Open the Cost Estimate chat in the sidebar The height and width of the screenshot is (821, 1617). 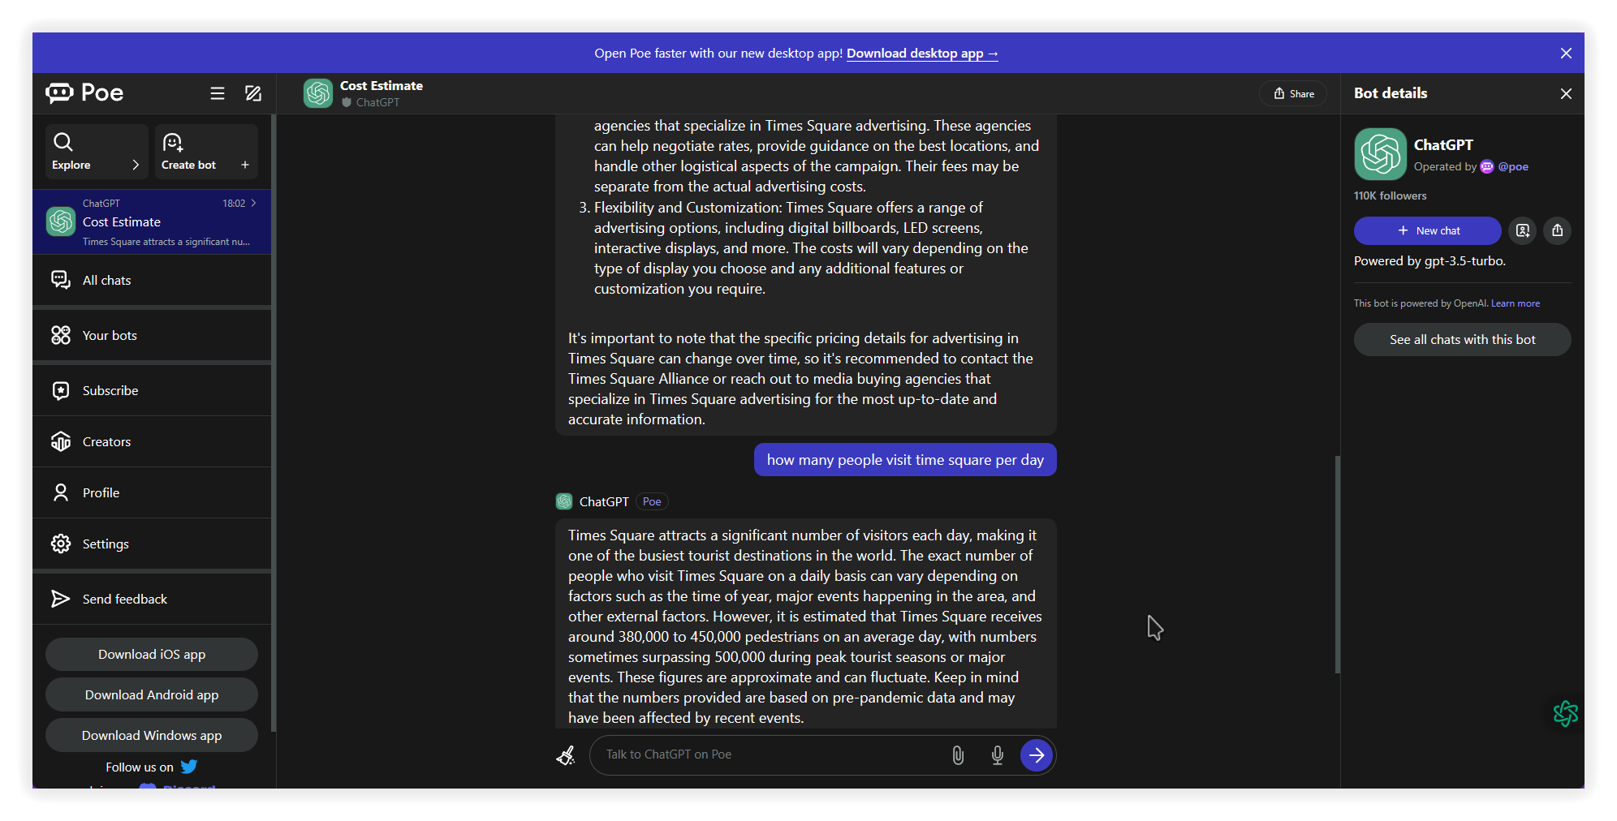click(152, 221)
